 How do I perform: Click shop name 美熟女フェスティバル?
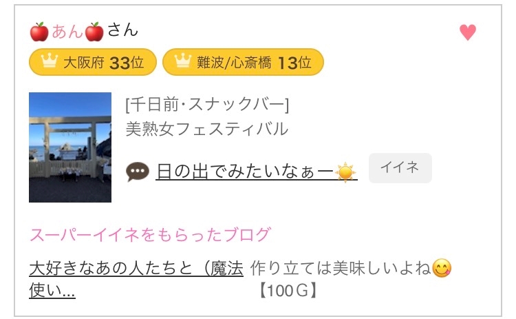click(207, 129)
